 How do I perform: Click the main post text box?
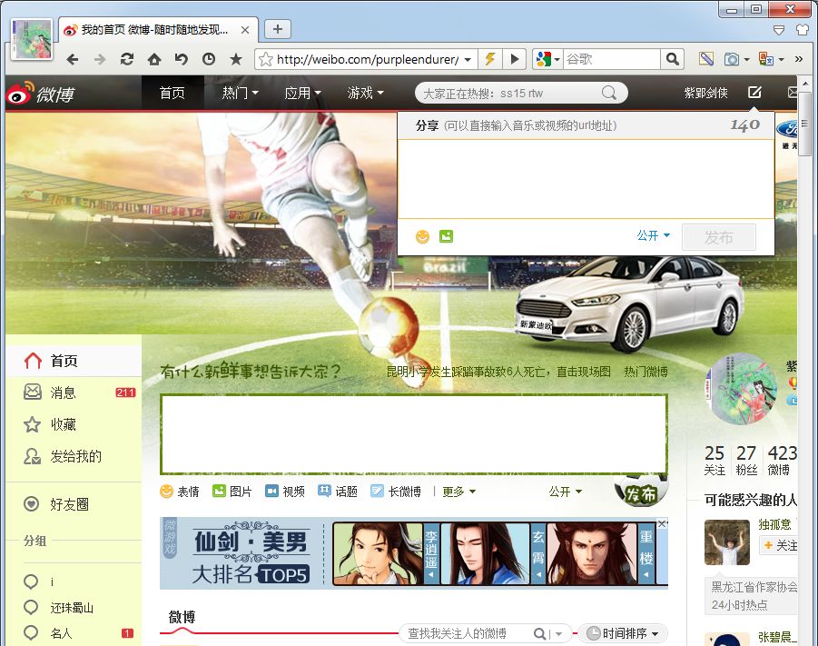(x=413, y=434)
